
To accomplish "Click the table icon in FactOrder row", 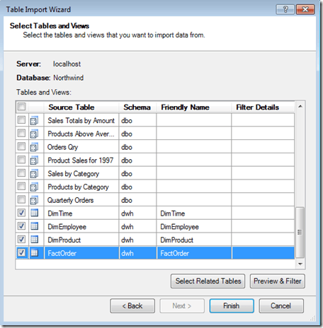I will [35, 253].
